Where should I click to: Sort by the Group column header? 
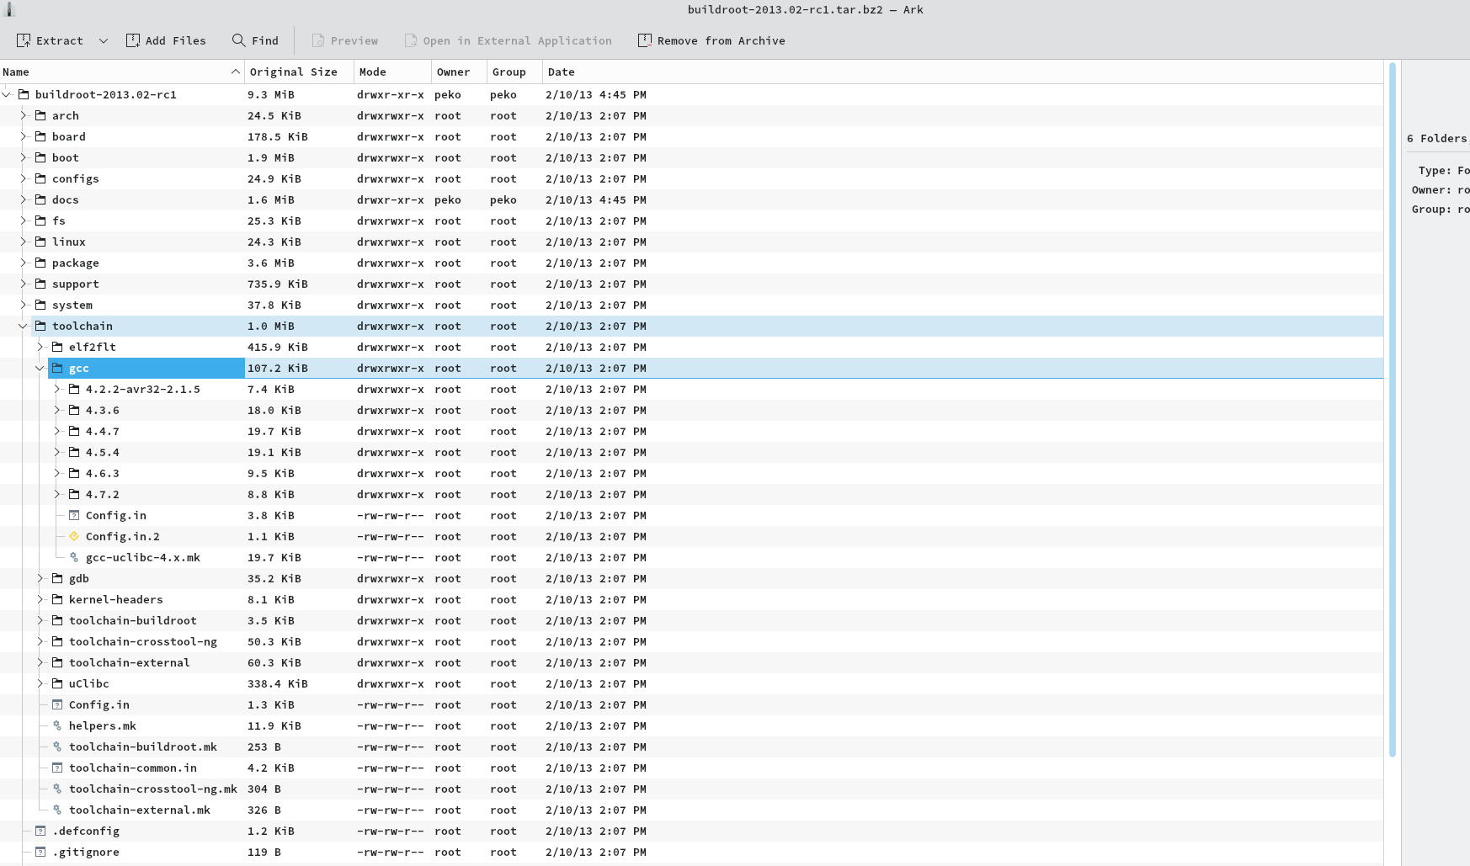click(x=514, y=72)
